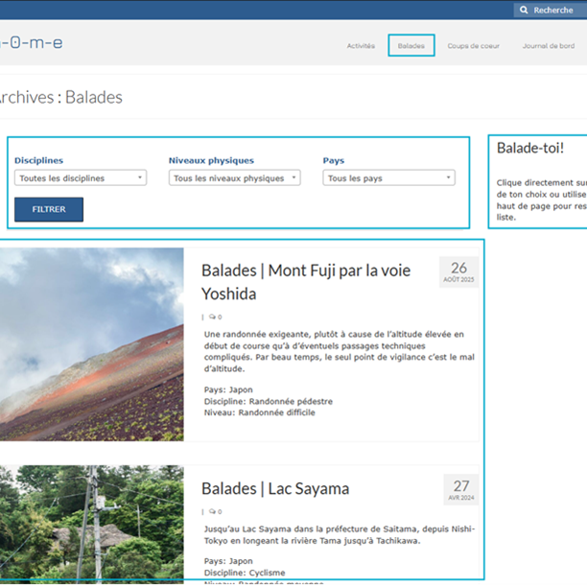587x587 pixels.
Task: Click "Niveau: Randonnée difficile" text
Action: pos(259,412)
